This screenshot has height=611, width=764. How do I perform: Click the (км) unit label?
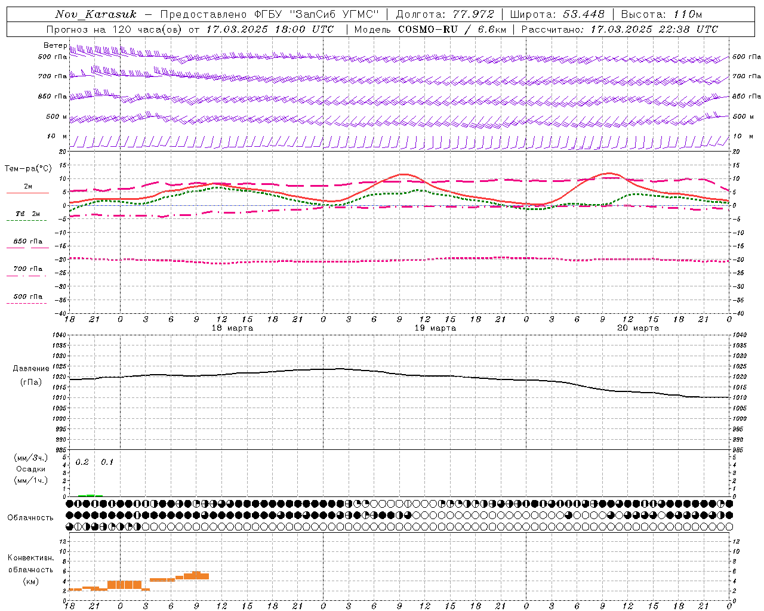[30, 581]
